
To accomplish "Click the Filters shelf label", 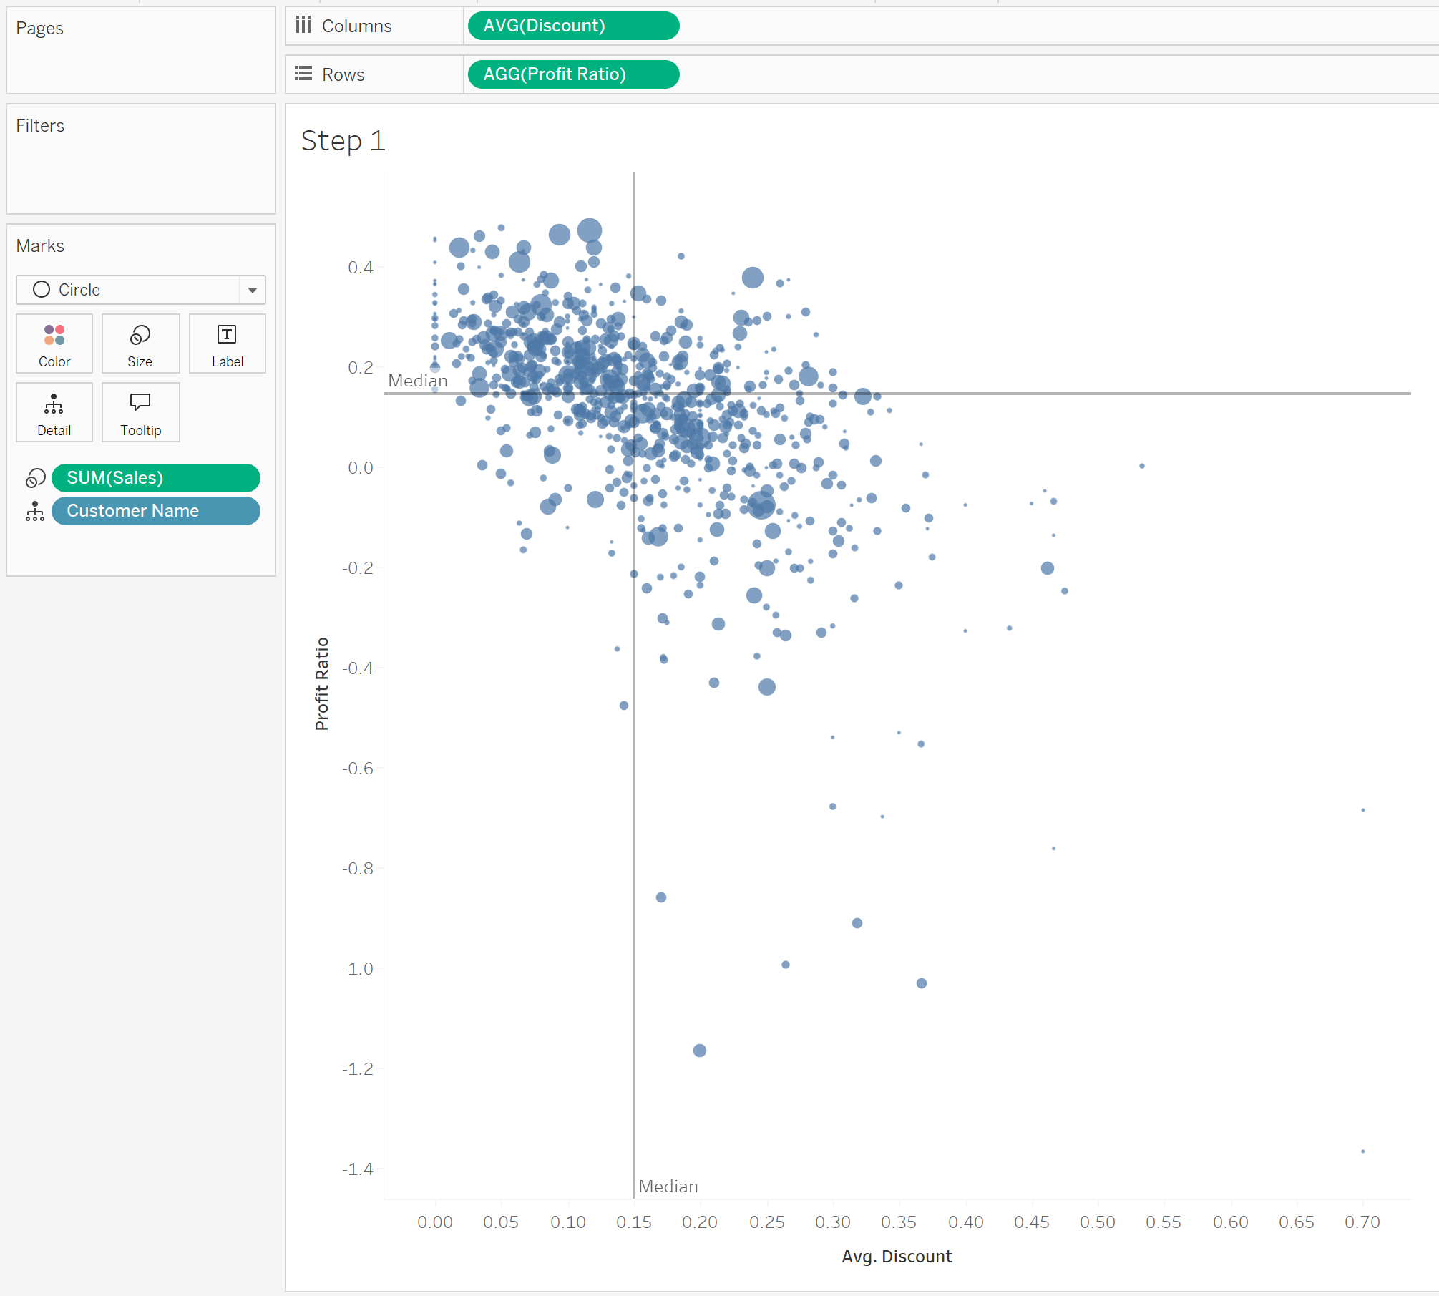I will [x=40, y=126].
